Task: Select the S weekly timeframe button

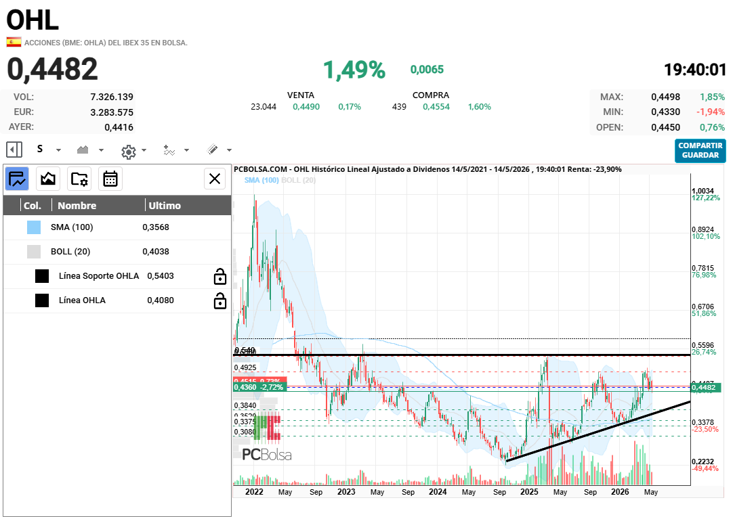Action: coord(40,150)
